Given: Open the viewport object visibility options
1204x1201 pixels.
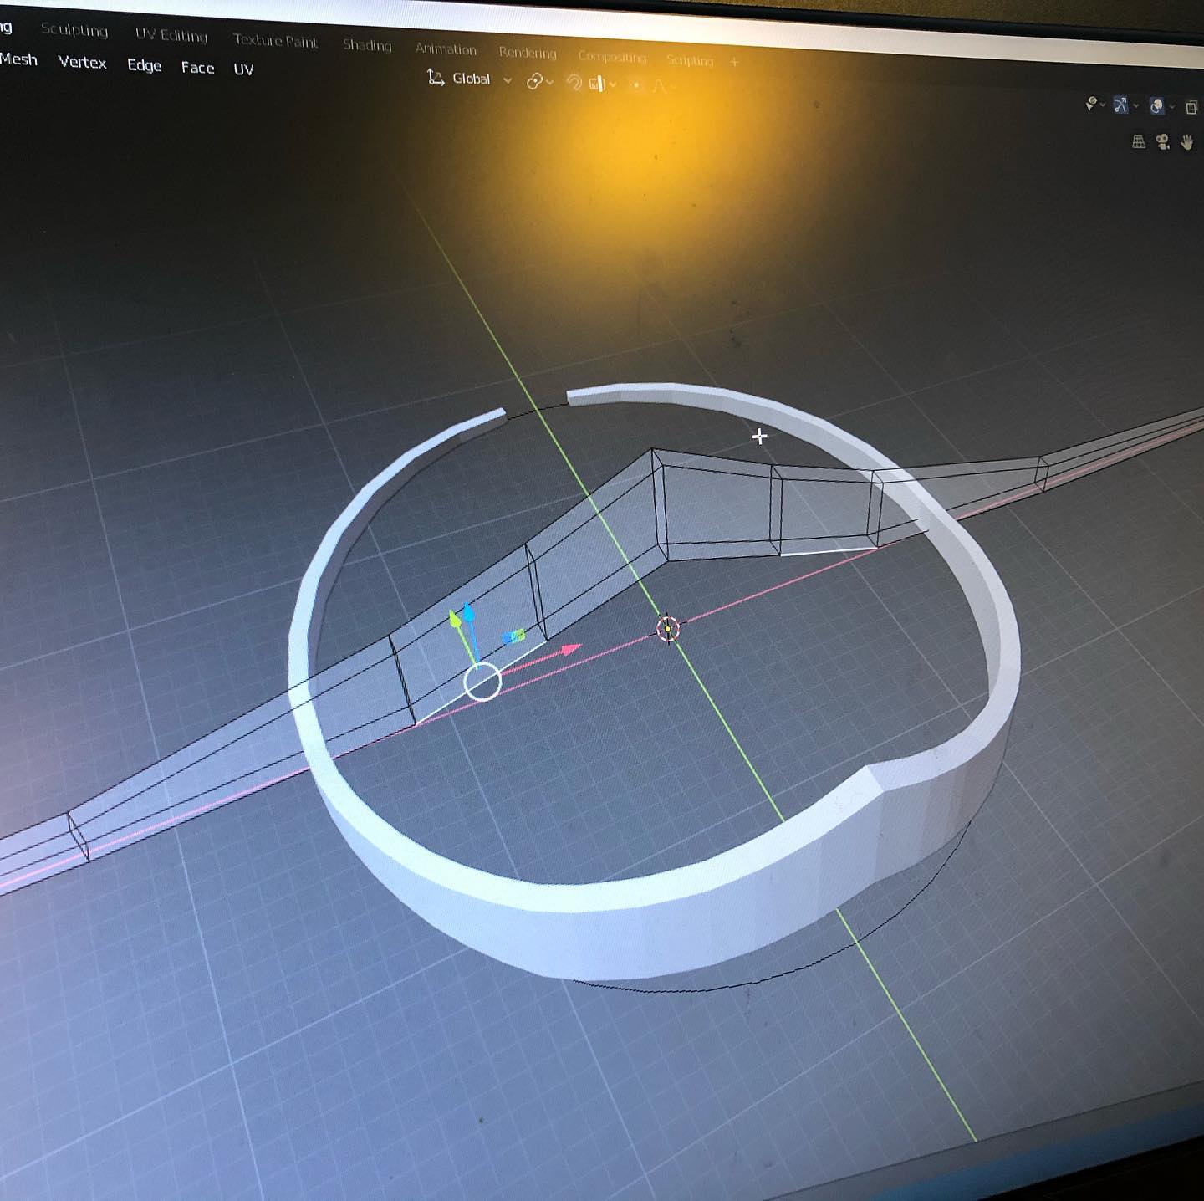Looking at the screenshot, I should [x=1094, y=104].
